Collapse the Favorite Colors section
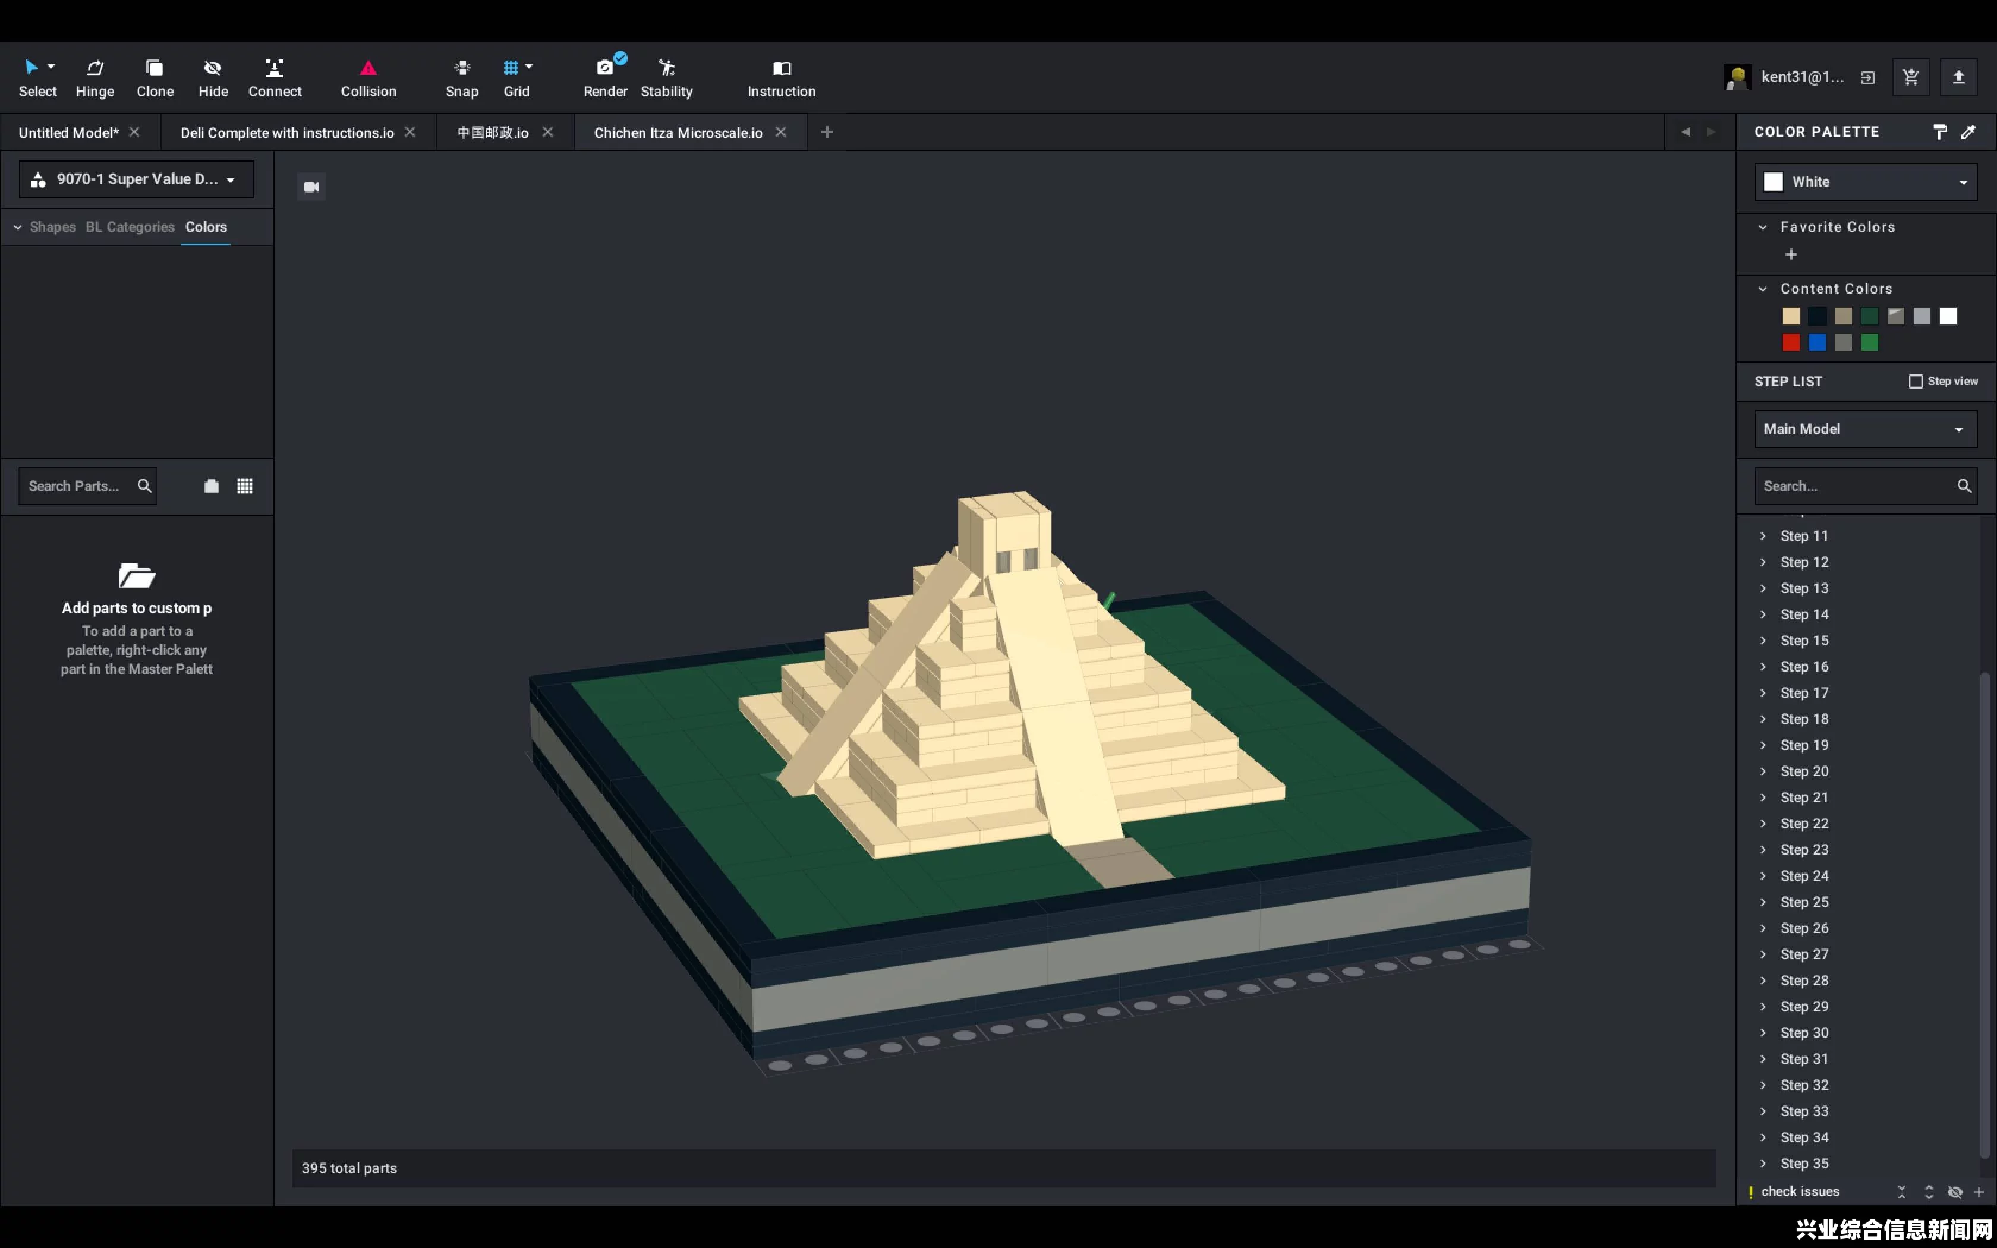 [x=1763, y=227]
